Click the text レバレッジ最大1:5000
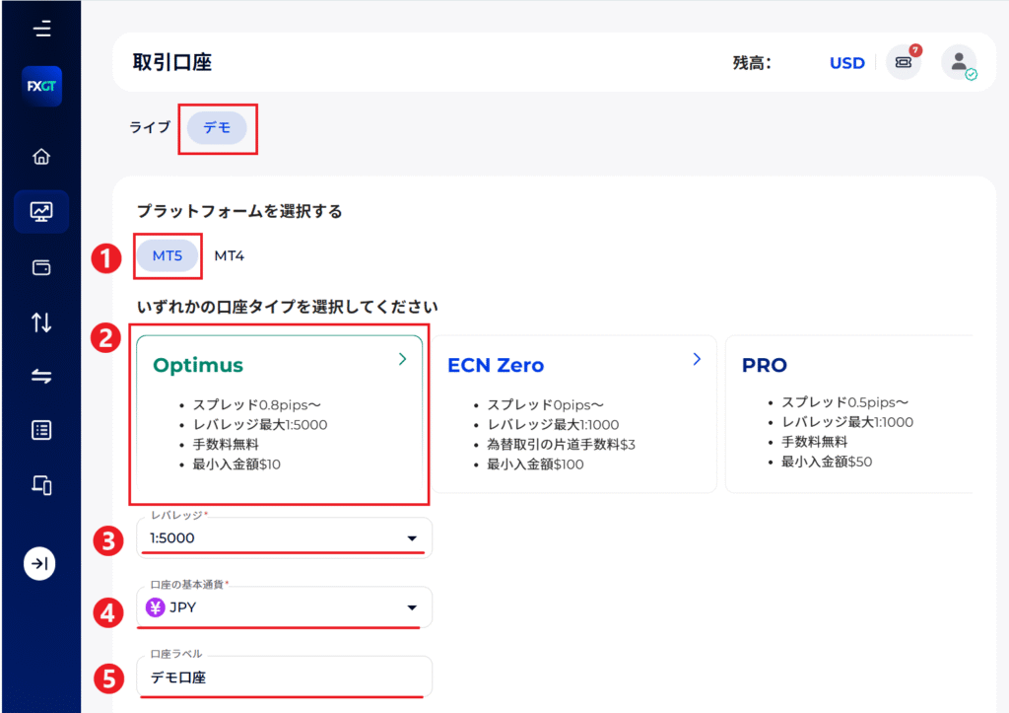Screen dimensions: 1009x713 click(260, 424)
